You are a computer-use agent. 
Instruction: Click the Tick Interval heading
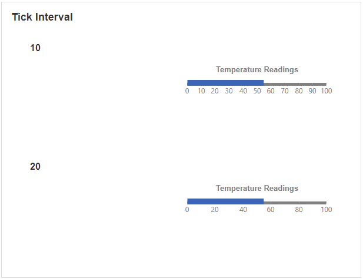click(x=42, y=17)
